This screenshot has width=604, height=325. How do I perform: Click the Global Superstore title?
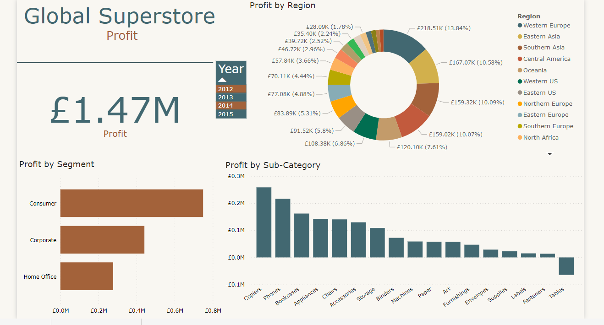[x=120, y=16]
